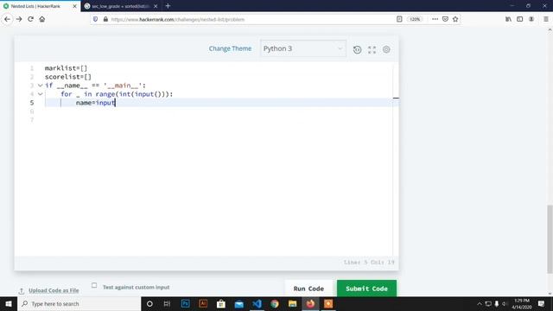Reset the 120% zoom level badge

pos(415,19)
